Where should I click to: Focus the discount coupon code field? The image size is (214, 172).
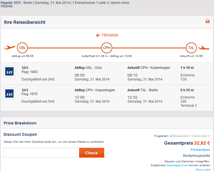point(41,153)
